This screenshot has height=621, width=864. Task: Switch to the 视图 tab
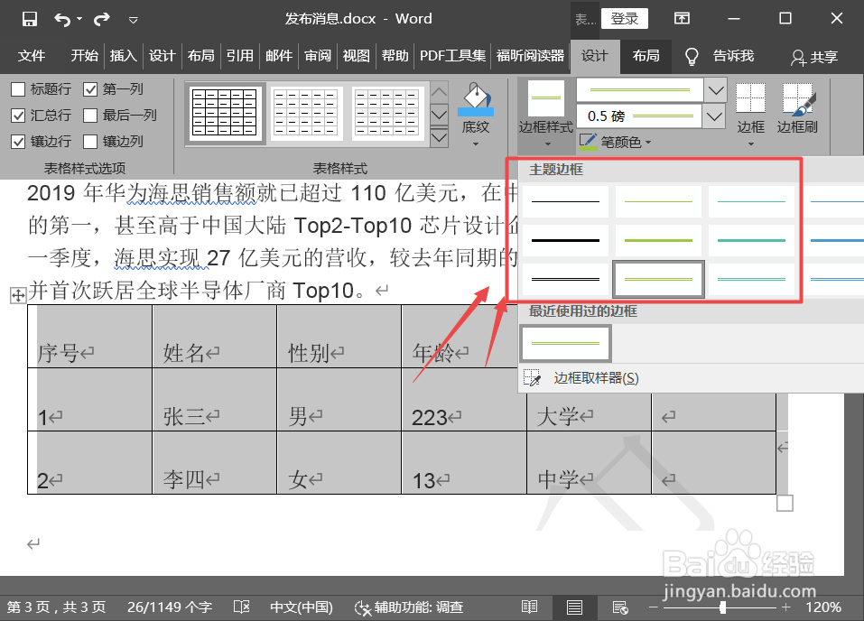(356, 56)
